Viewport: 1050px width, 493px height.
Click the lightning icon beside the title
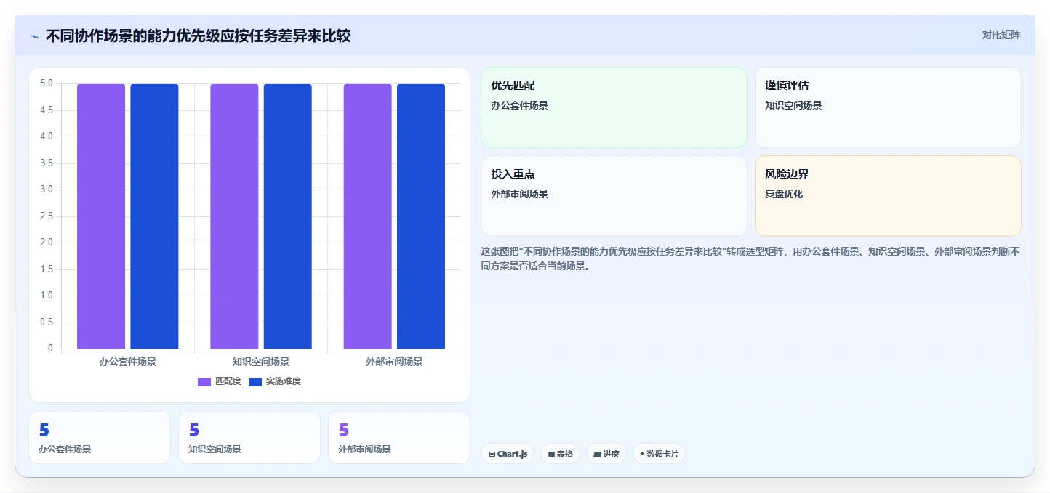point(34,36)
